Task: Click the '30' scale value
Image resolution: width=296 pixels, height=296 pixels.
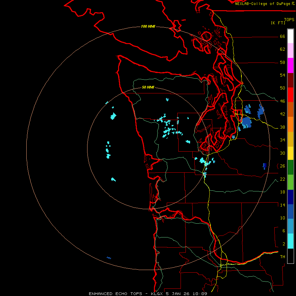Action: [x=283, y=153]
